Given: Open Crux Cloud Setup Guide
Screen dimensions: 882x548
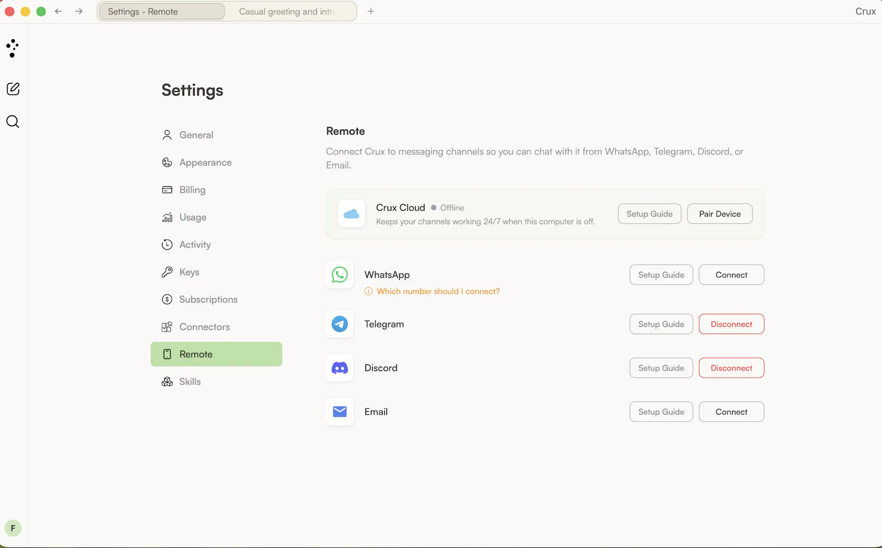Looking at the screenshot, I should (x=649, y=214).
